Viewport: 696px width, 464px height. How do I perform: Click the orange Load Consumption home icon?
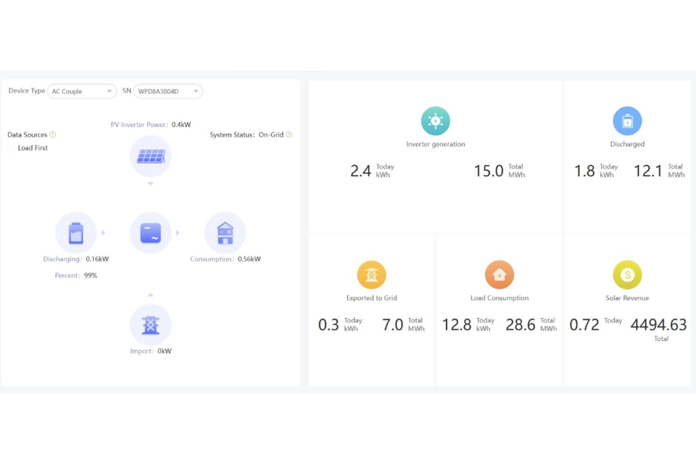point(500,275)
